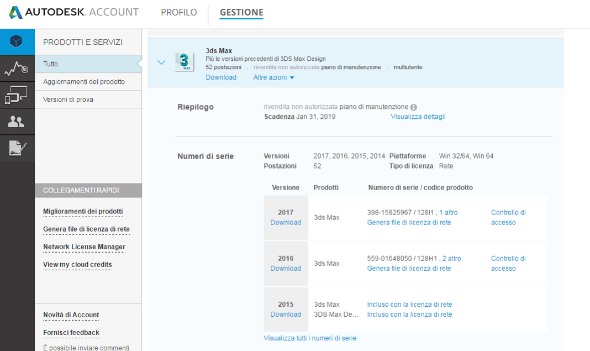Click Download link under 3ds Max header
The image size is (590, 351).
pyautogui.click(x=221, y=77)
